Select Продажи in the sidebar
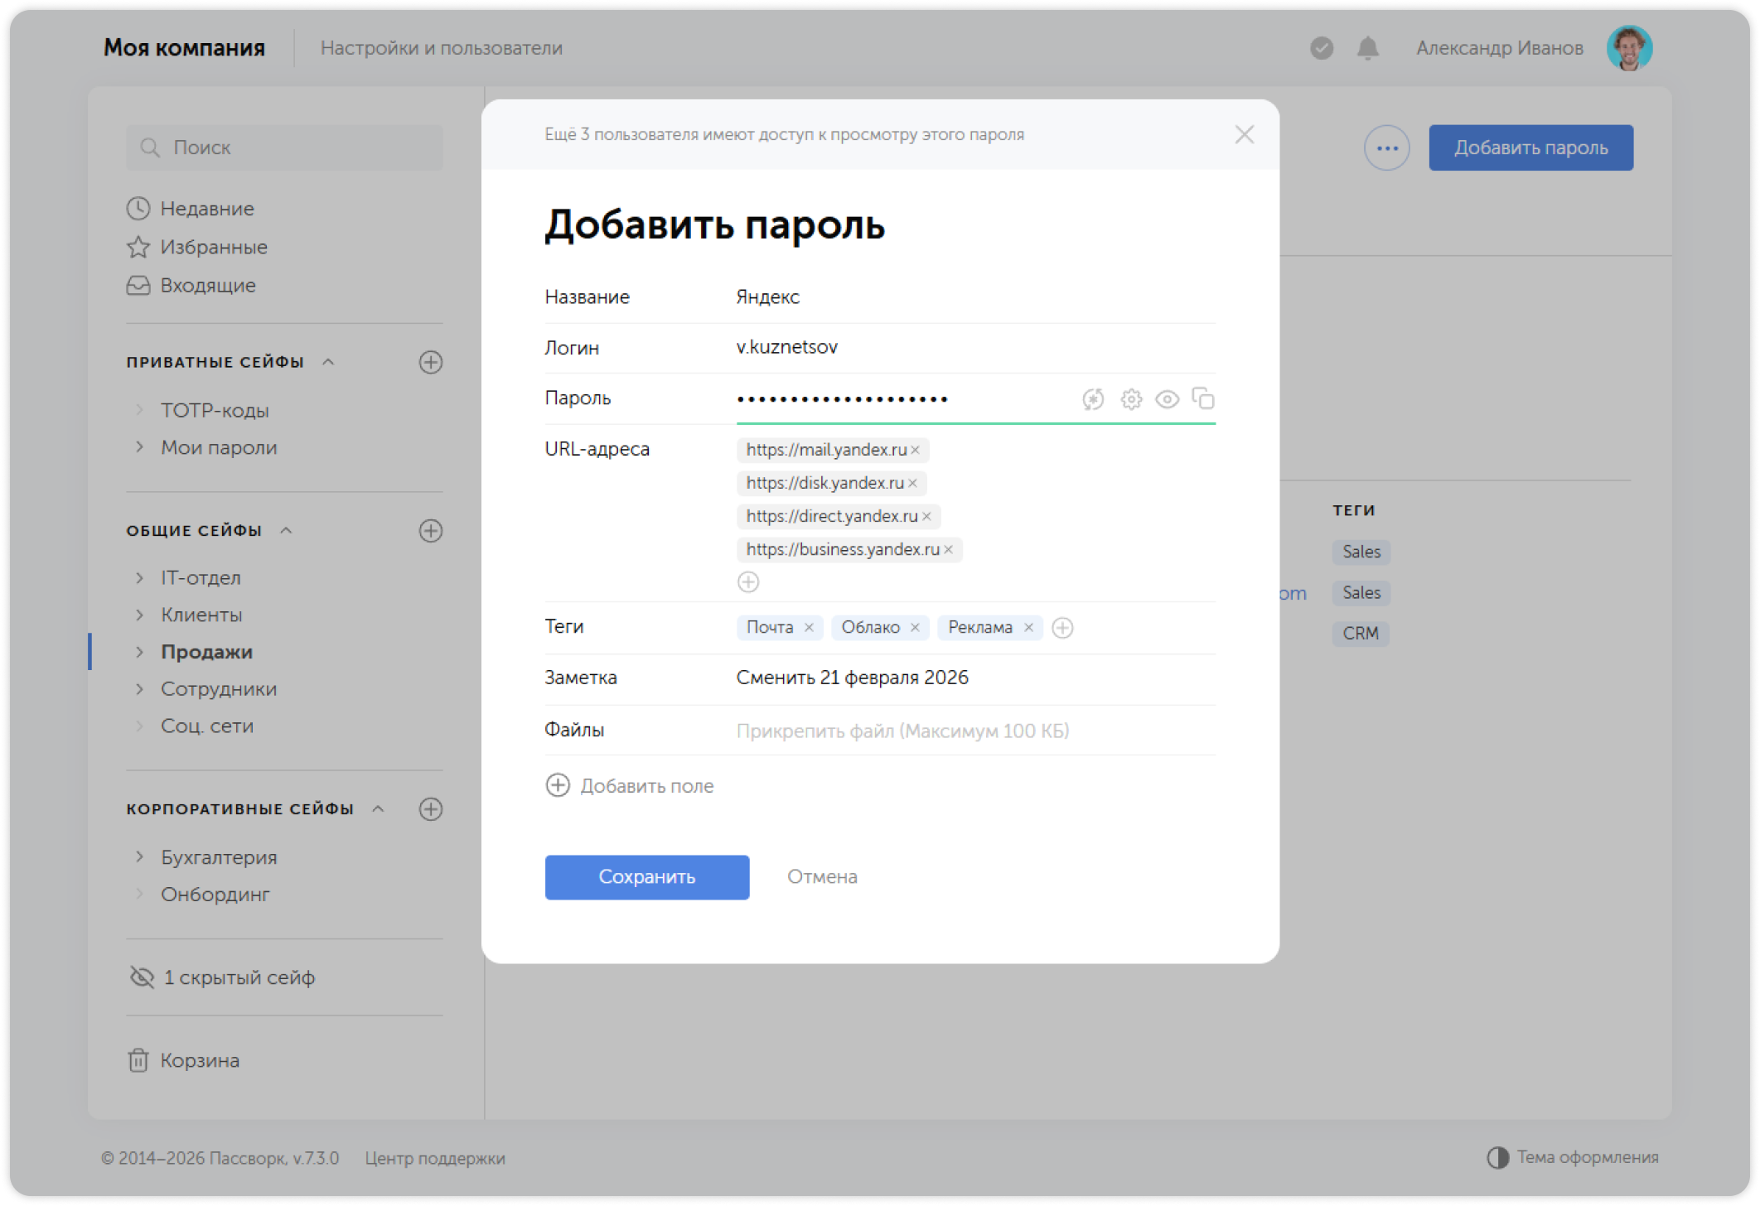Viewport: 1760px width, 1206px height. pyautogui.click(x=206, y=652)
